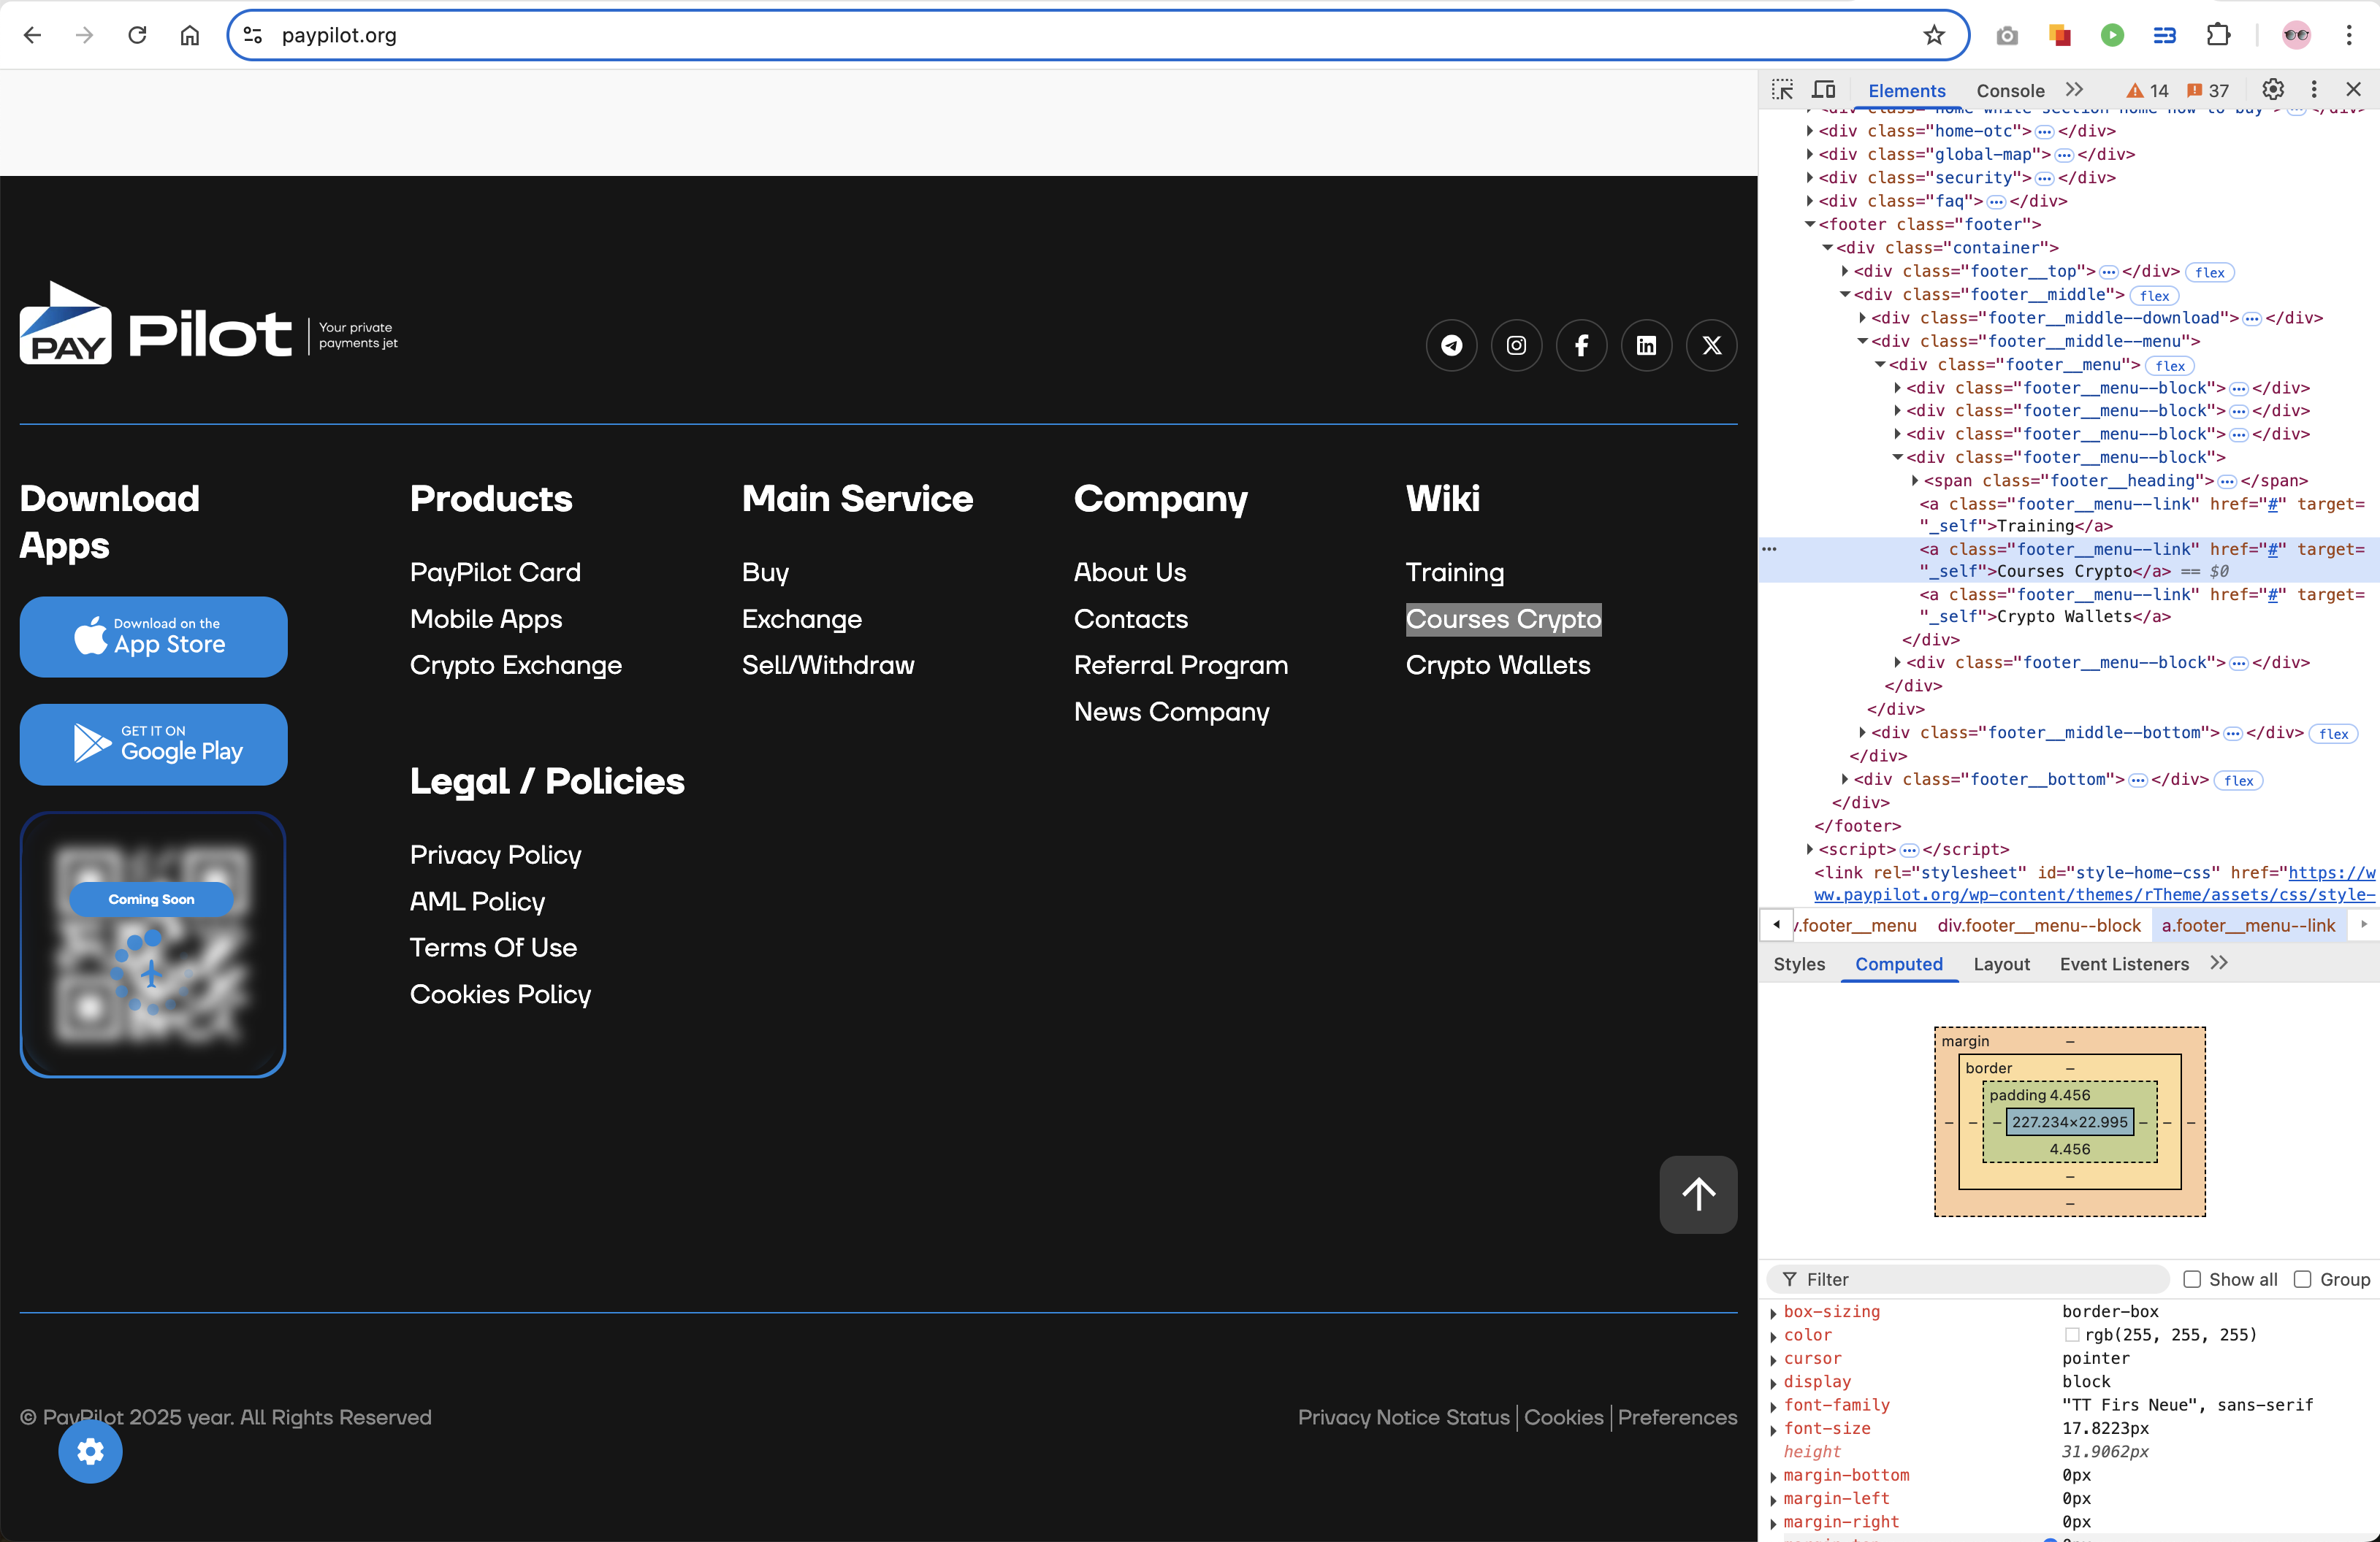The image size is (2380, 1542).
Task: Enable the Show all checkbox
Action: [x=2192, y=1279]
